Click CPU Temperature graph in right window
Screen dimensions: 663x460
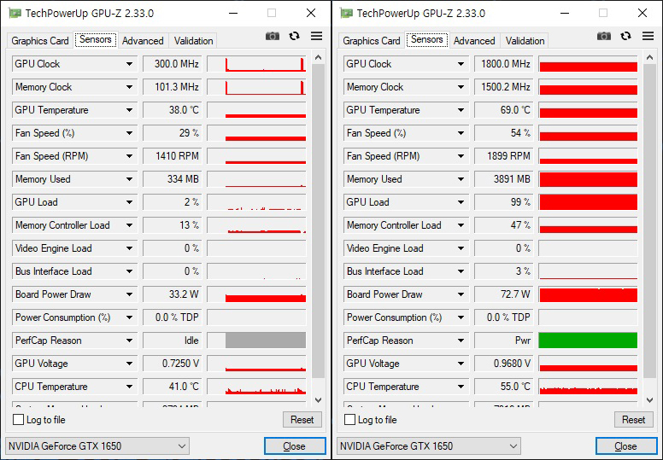tap(588, 387)
